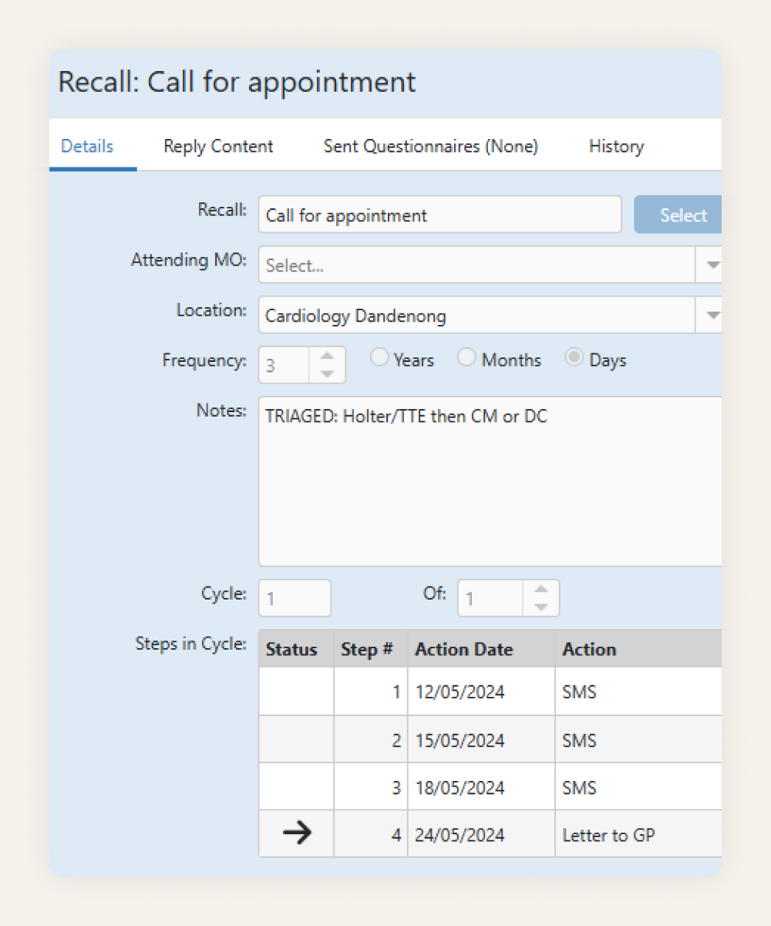Select the 12/05/2024 action date cell
Viewport: 771px width, 926px height.
(x=481, y=692)
